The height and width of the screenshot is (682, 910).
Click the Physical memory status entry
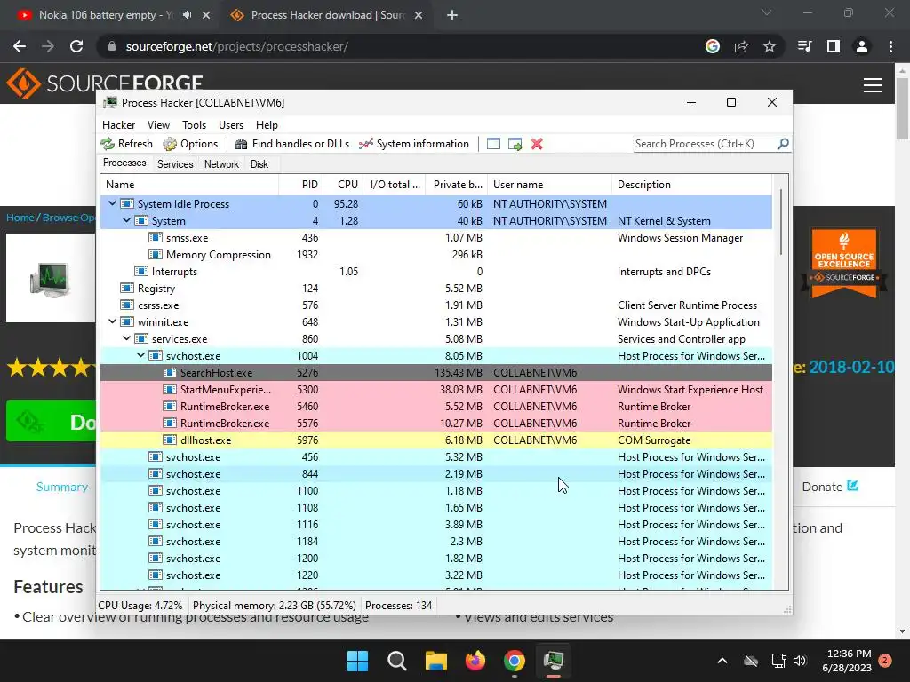coord(274,606)
